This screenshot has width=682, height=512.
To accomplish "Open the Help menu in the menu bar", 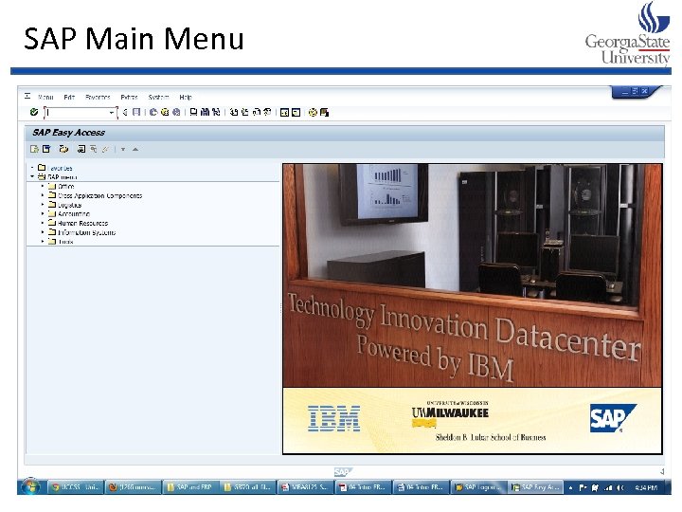I will [186, 97].
